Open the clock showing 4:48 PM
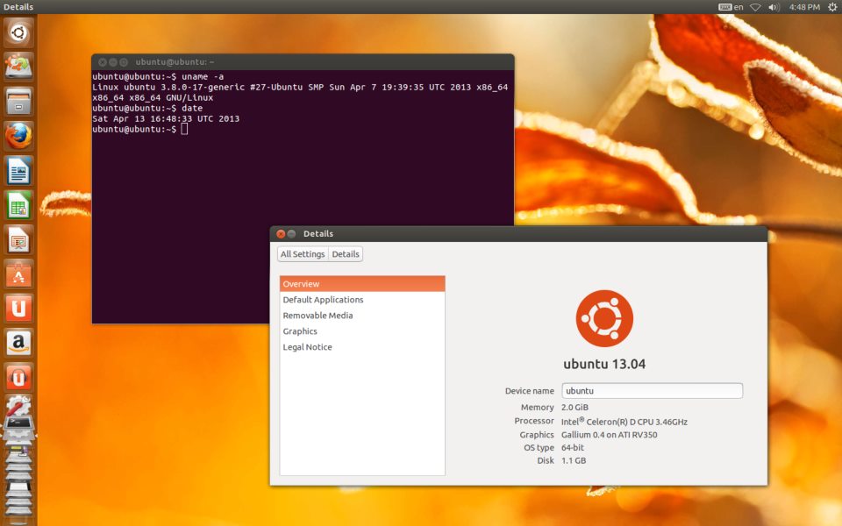 (x=804, y=7)
